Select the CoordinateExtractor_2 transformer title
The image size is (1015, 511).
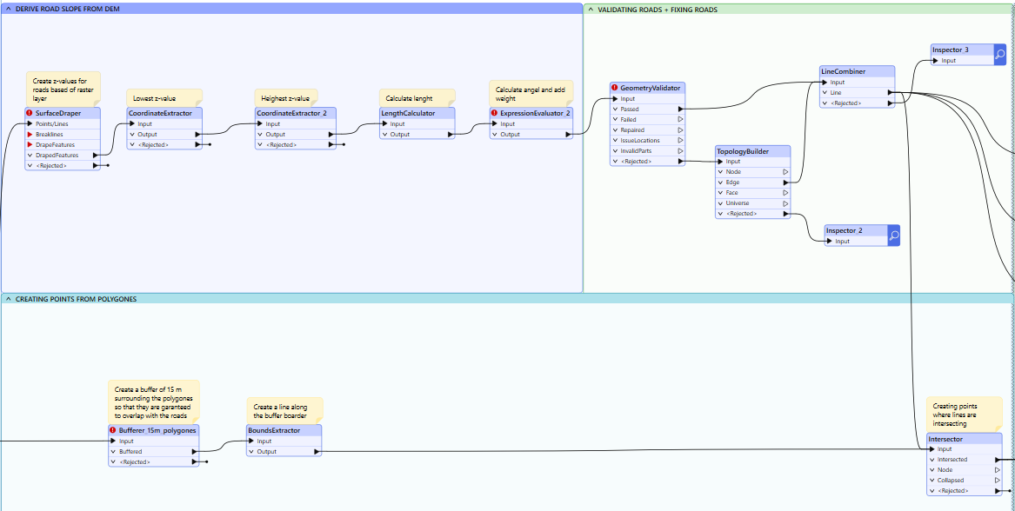[292, 113]
